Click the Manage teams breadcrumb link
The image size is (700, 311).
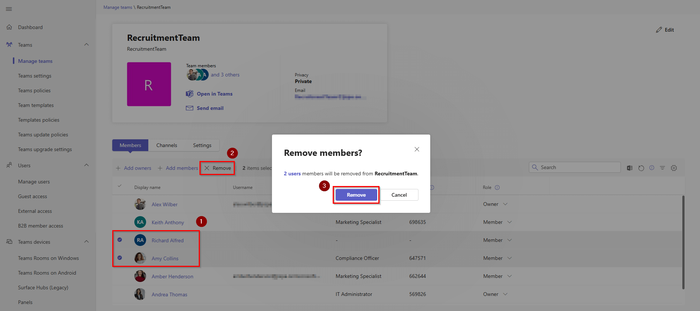(x=118, y=7)
